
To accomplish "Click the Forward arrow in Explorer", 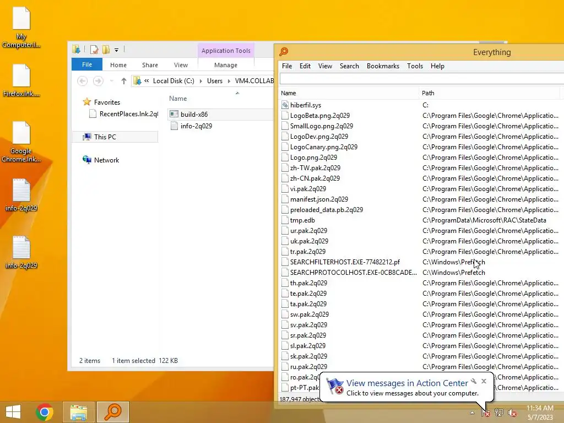I will [x=98, y=81].
